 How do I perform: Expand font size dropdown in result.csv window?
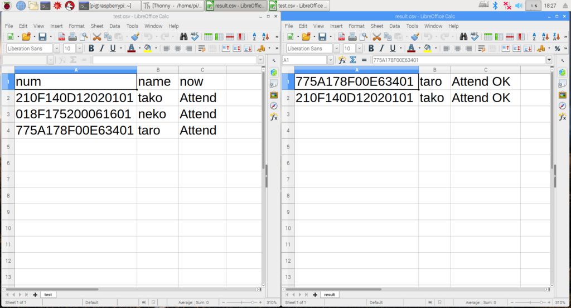tap(359, 49)
